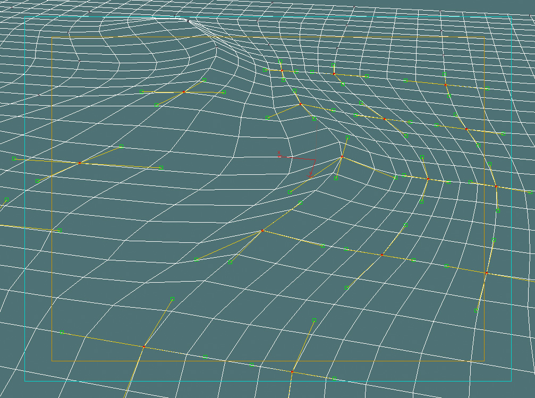
Task: Select the topmost red vertex above the gizmo
Action: point(282,71)
